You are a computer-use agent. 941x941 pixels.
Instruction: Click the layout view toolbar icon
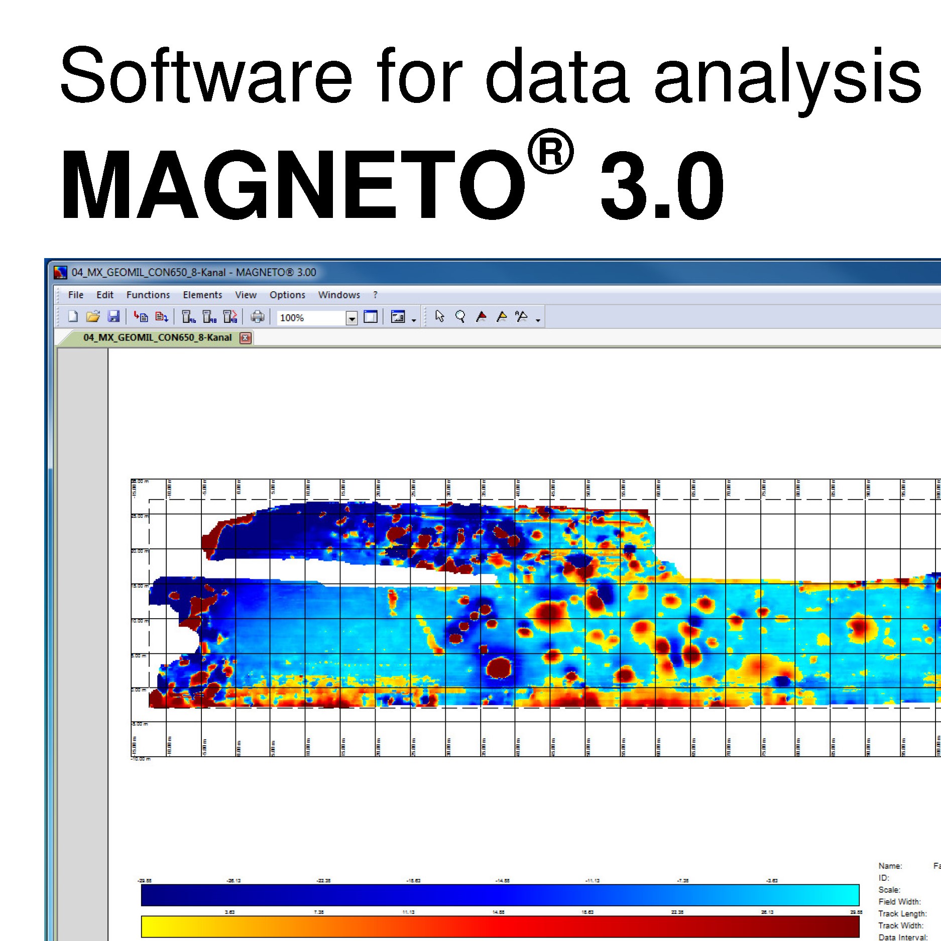coord(398,317)
